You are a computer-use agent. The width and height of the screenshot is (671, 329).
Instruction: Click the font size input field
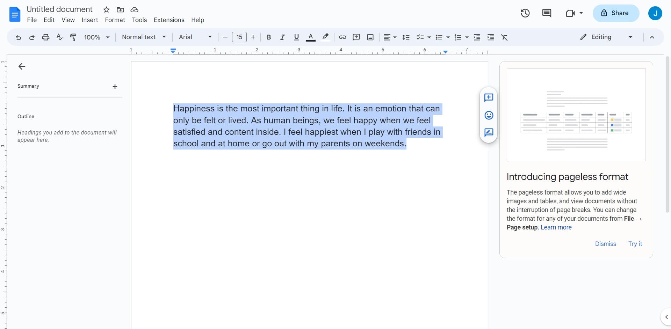[x=239, y=37]
